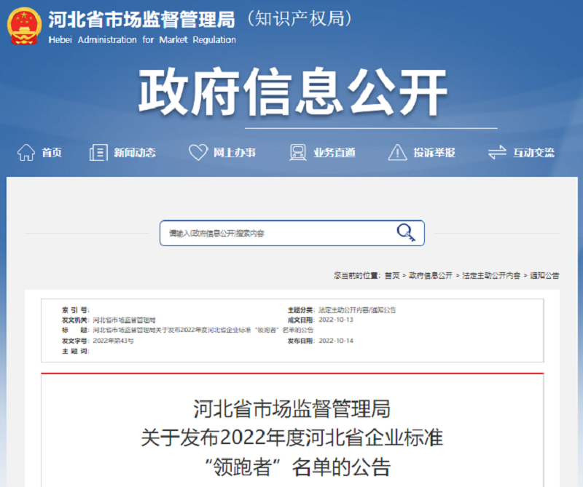Click the home icon beside 首页
This screenshot has width=583, height=487.
26,151
